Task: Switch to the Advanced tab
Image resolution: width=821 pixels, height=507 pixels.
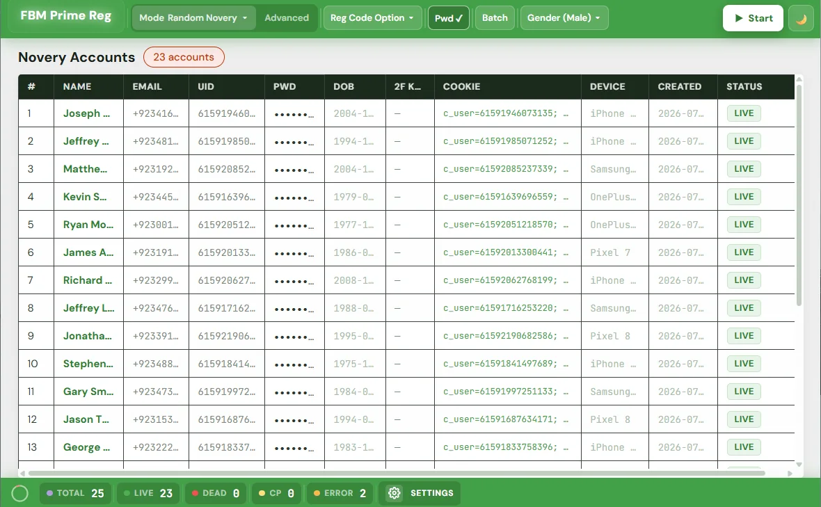Action: (x=287, y=18)
